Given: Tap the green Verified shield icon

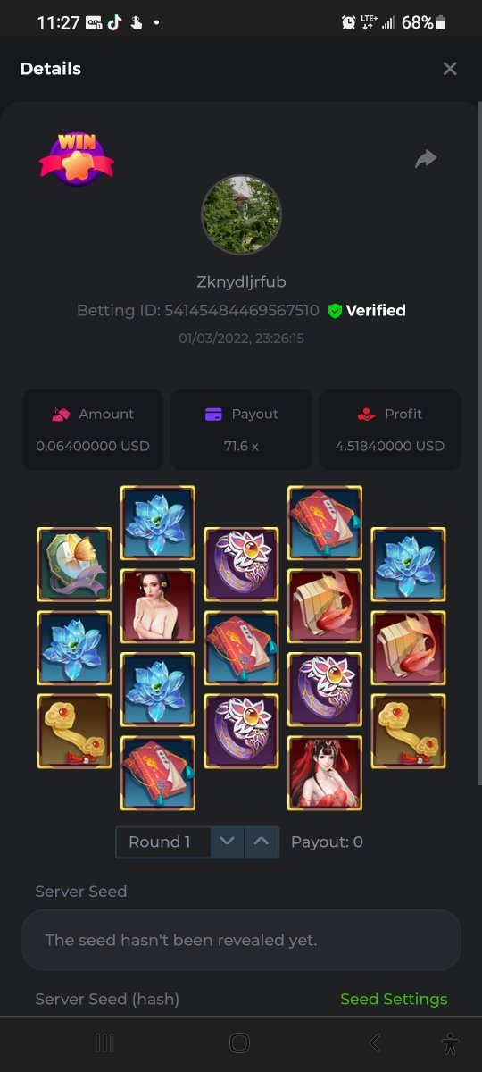Looking at the screenshot, I should 335,311.
